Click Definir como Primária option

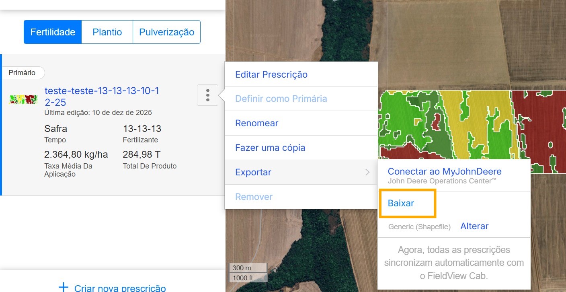(281, 99)
